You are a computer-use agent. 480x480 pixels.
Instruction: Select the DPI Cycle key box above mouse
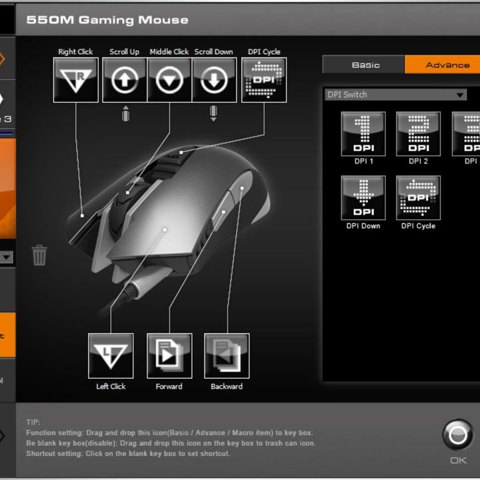click(264, 80)
